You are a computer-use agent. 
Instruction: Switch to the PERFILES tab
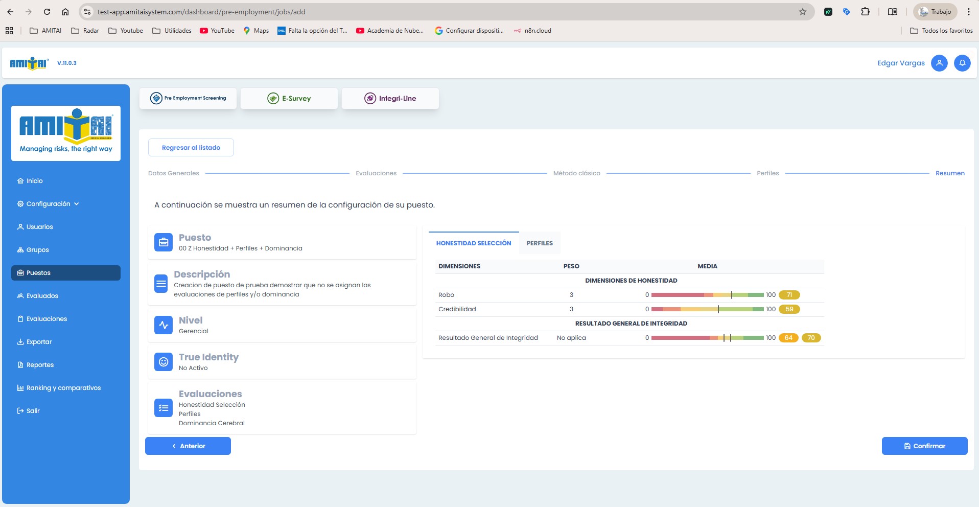pyautogui.click(x=540, y=243)
